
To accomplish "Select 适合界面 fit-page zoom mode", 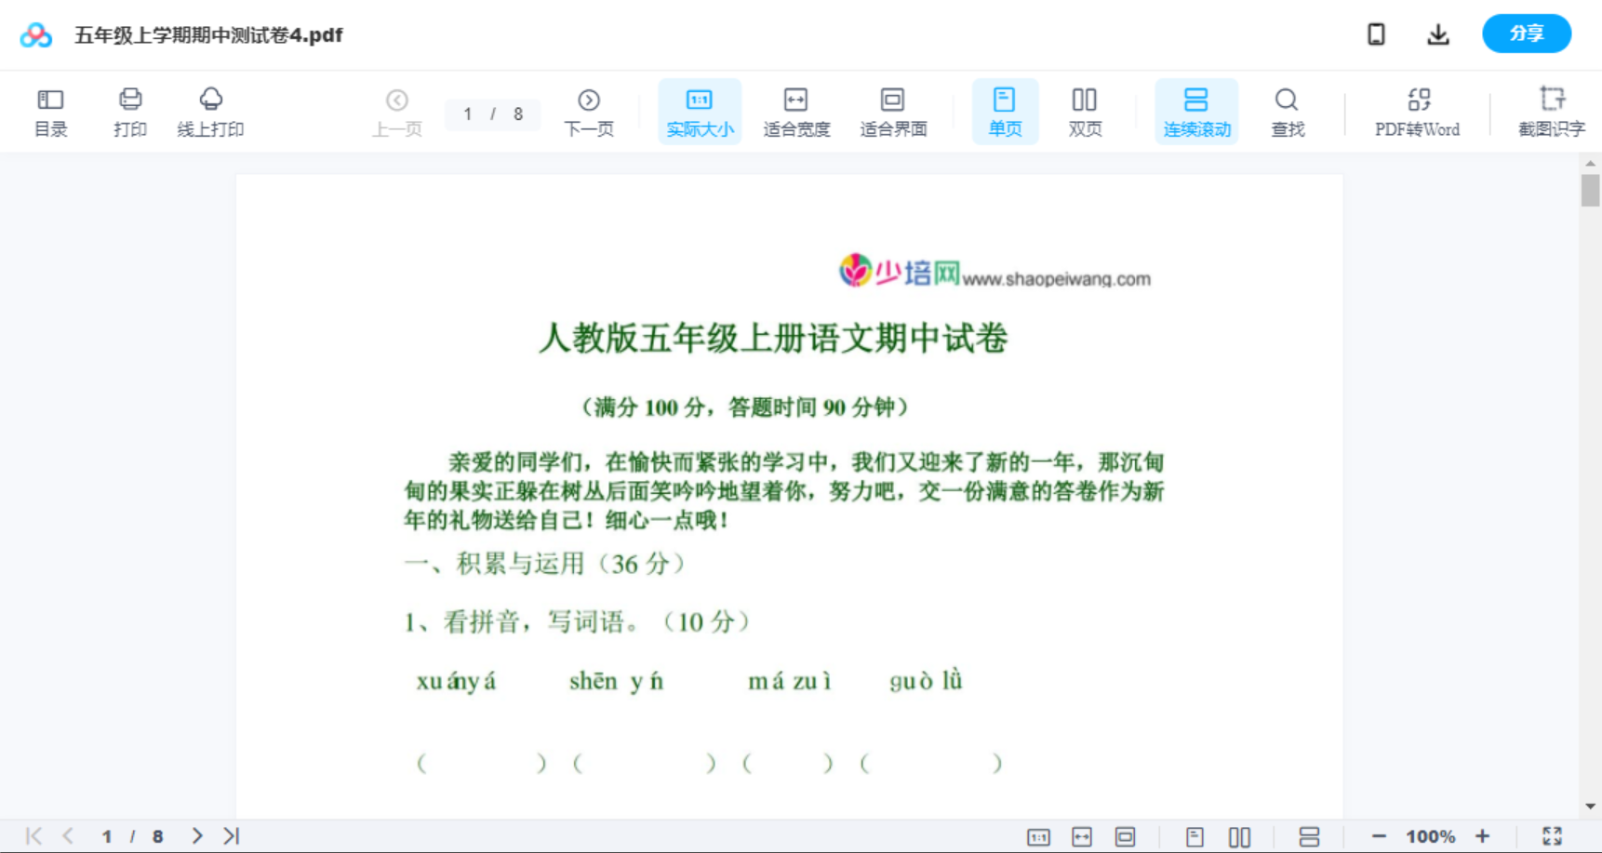I will pyautogui.click(x=893, y=112).
